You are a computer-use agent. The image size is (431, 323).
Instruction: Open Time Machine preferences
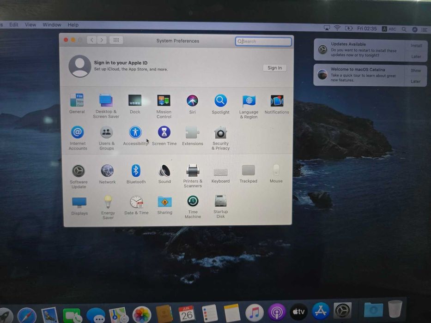[x=193, y=207]
